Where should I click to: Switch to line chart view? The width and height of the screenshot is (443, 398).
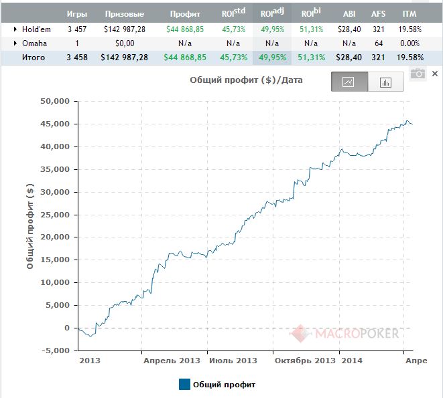(x=349, y=82)
